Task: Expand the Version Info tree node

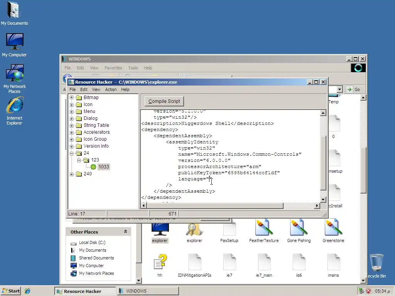Action: [x=71, y=146]
